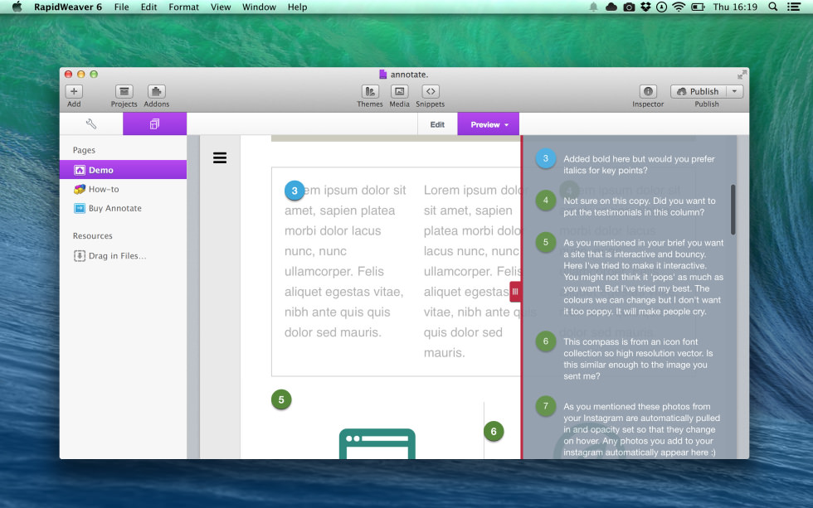Switch to Edit mode
The width and height of the screenshot is (813, 508).
(x=437, y=124)
